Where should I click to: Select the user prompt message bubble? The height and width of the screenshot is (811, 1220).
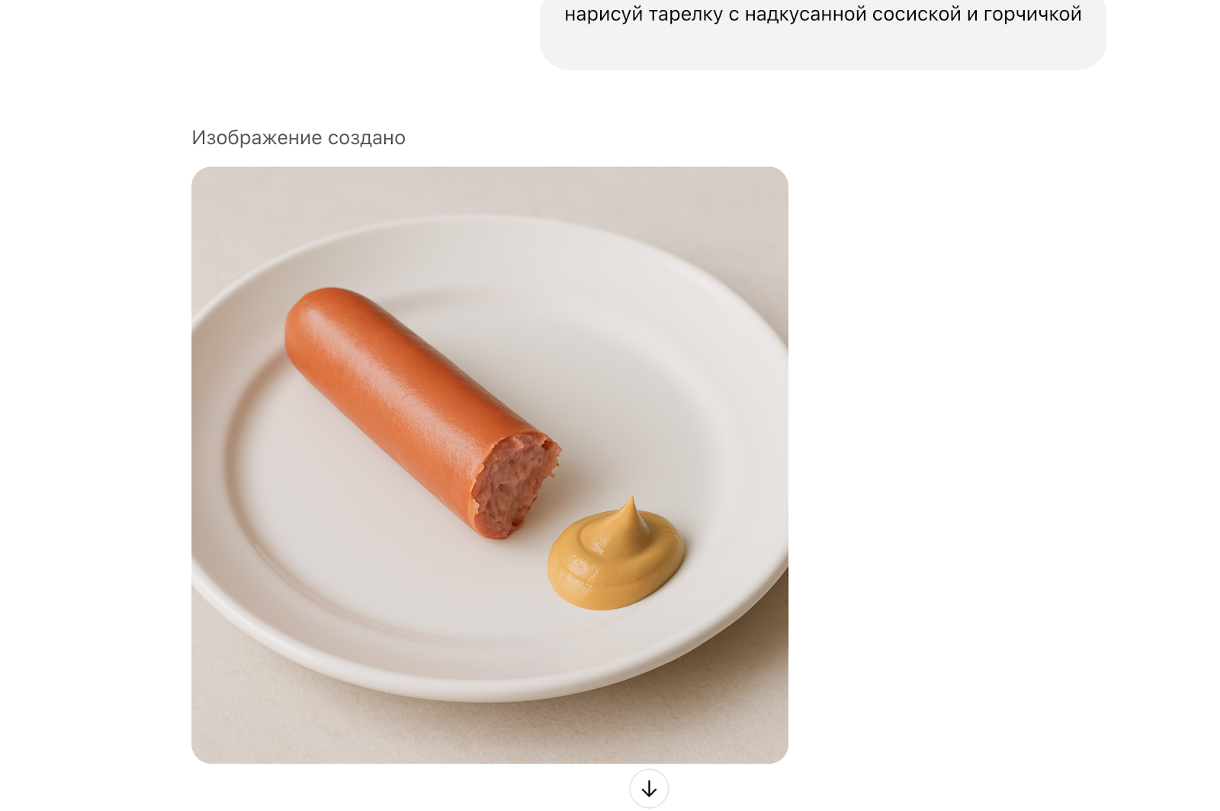(x=823, y=31)
